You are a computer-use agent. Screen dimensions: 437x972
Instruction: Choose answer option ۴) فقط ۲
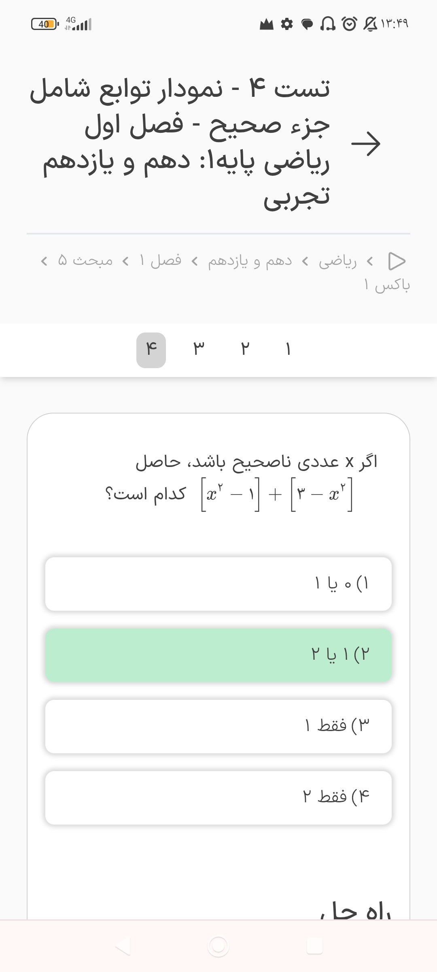pyautogui.click(x=218, y=797)
